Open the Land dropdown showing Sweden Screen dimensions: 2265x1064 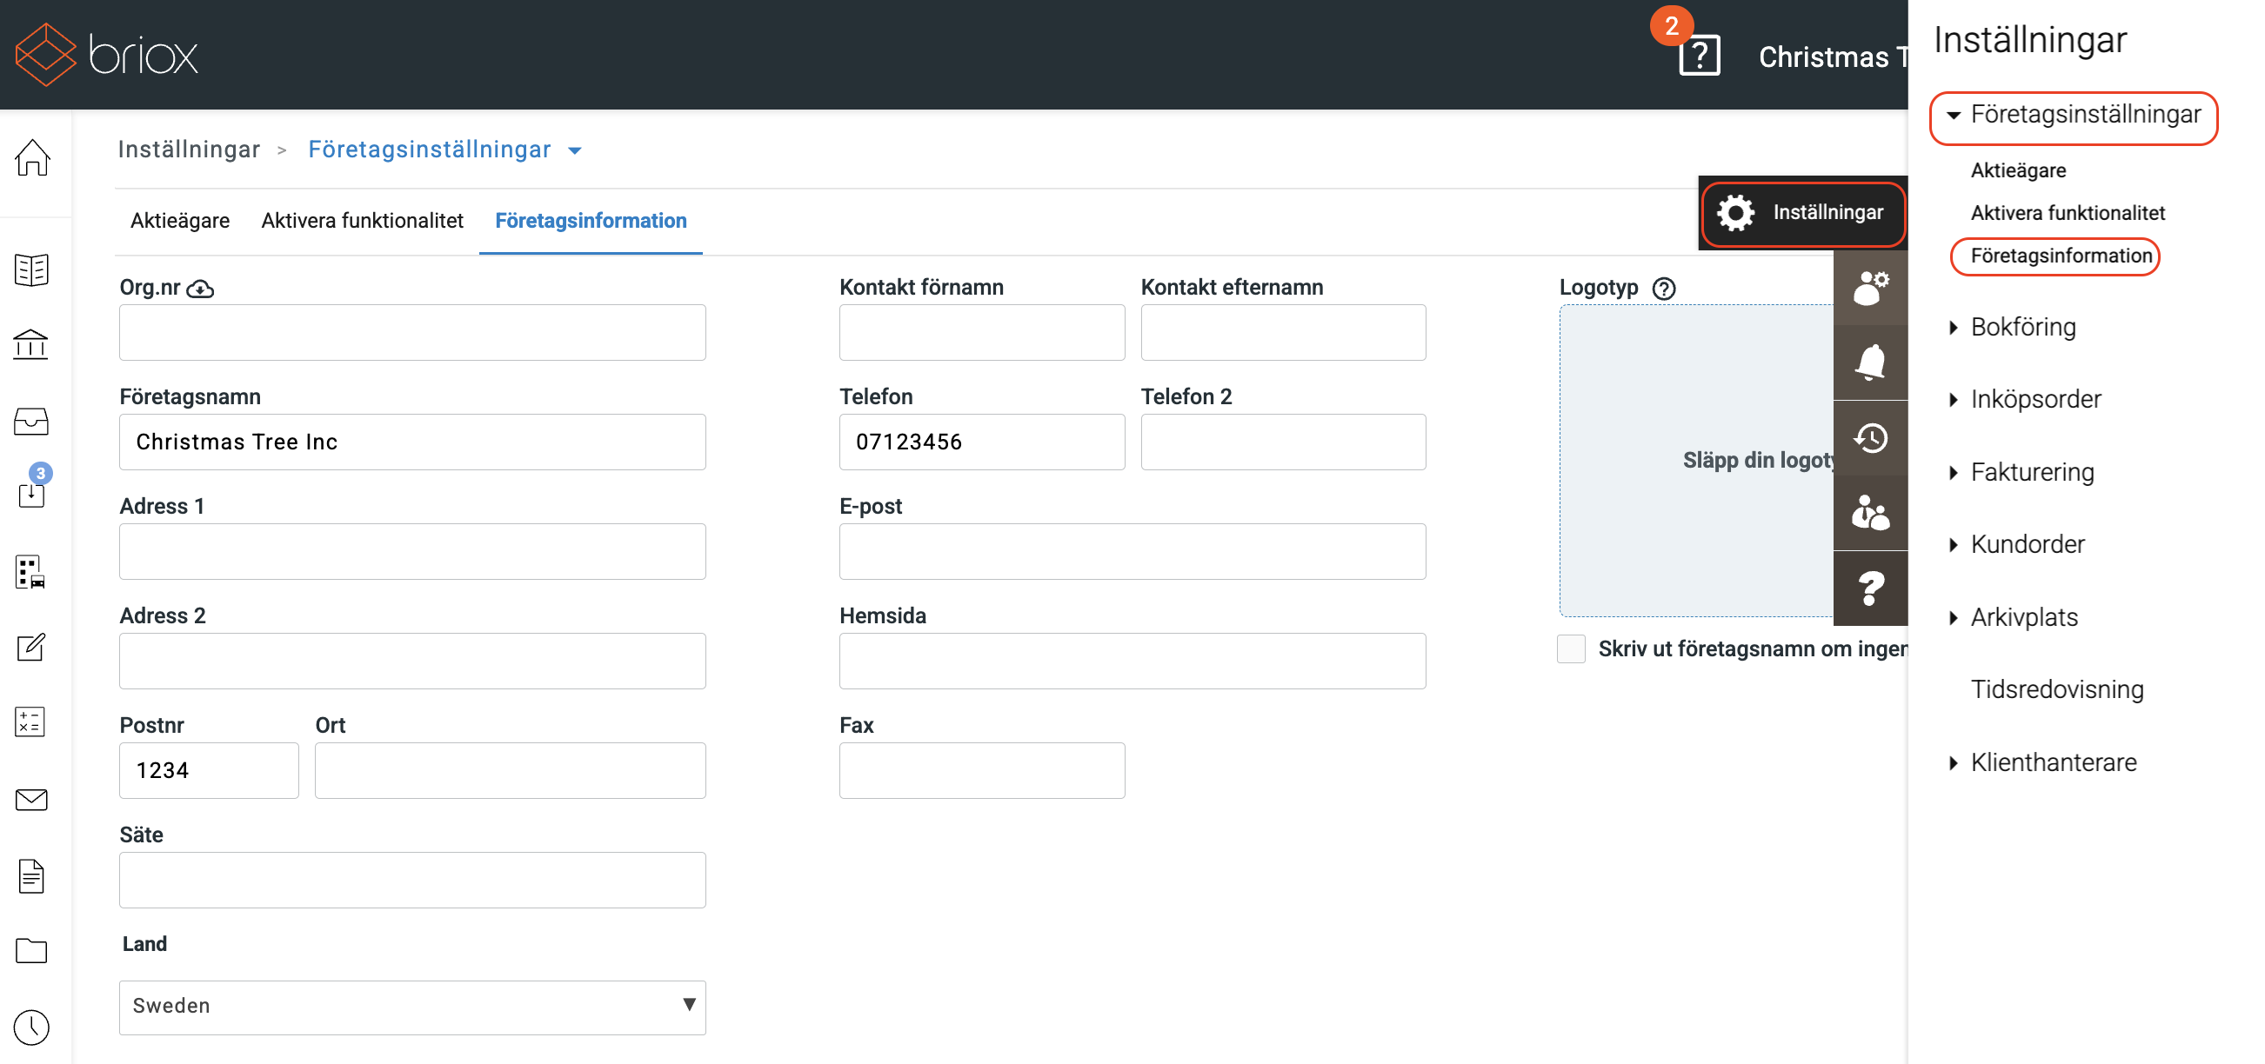(x=412, y=1007)
